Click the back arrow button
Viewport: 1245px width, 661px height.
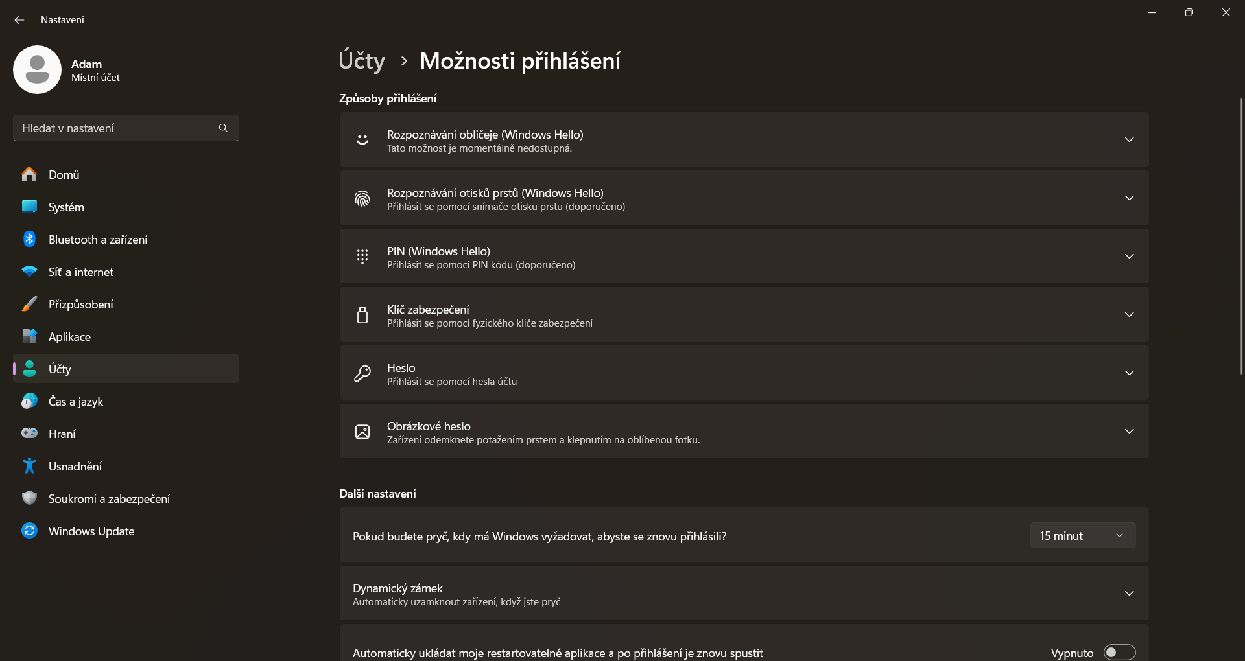click(19, 19)
